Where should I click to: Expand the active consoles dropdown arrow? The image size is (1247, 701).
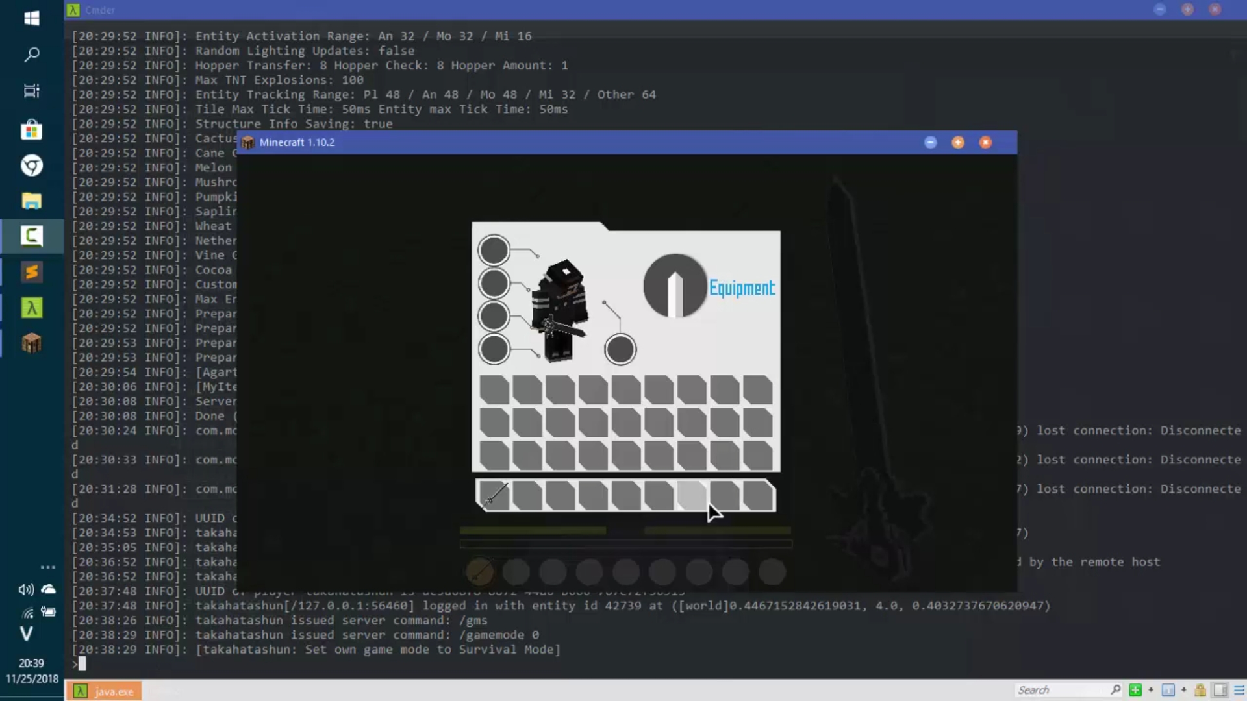(1183, 690)
